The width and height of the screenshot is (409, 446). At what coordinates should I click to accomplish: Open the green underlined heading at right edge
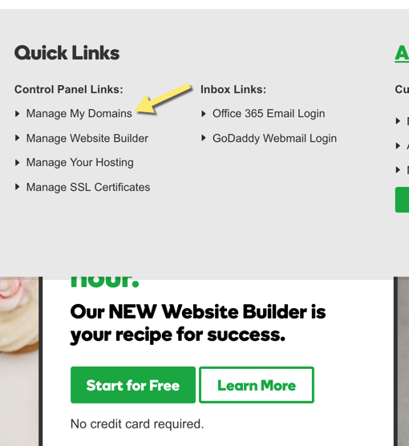click(x=402, y=54)
